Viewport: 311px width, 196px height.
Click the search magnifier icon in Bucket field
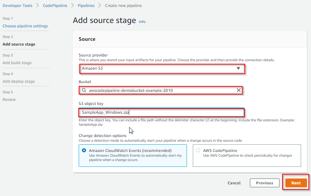pos(84,90)
